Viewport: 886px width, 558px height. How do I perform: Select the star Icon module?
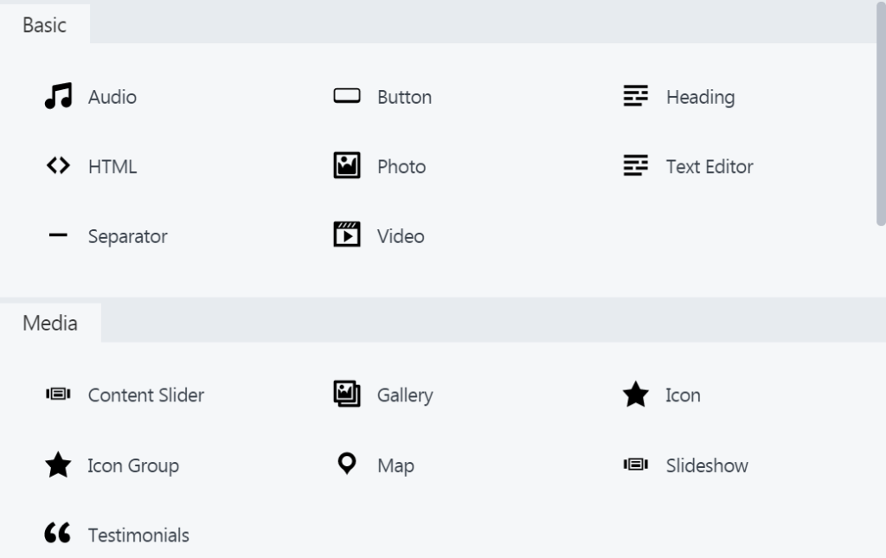click(x=635, y=394)
